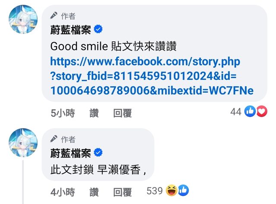
Task: Click the 5小時 timestamp
Action: click(x=63, y=113)
